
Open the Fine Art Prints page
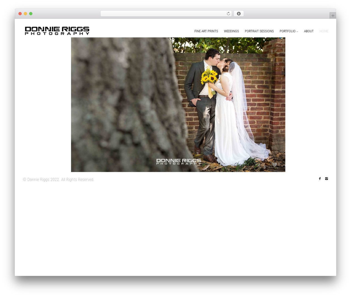pos(206,31)
